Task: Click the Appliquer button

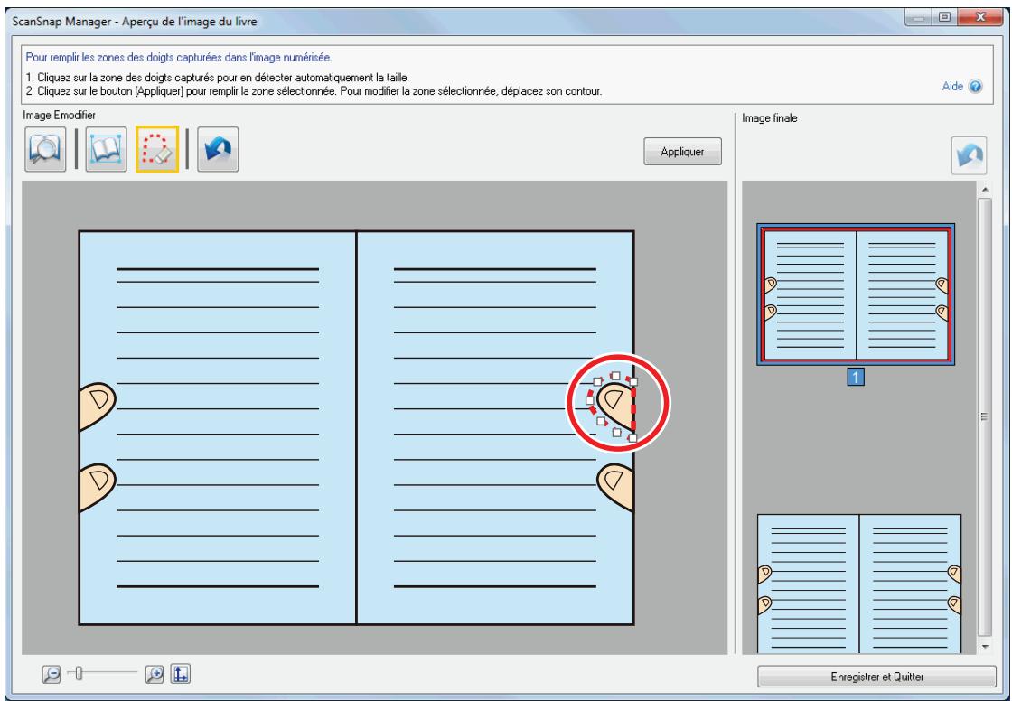Action: click(682, 152)
